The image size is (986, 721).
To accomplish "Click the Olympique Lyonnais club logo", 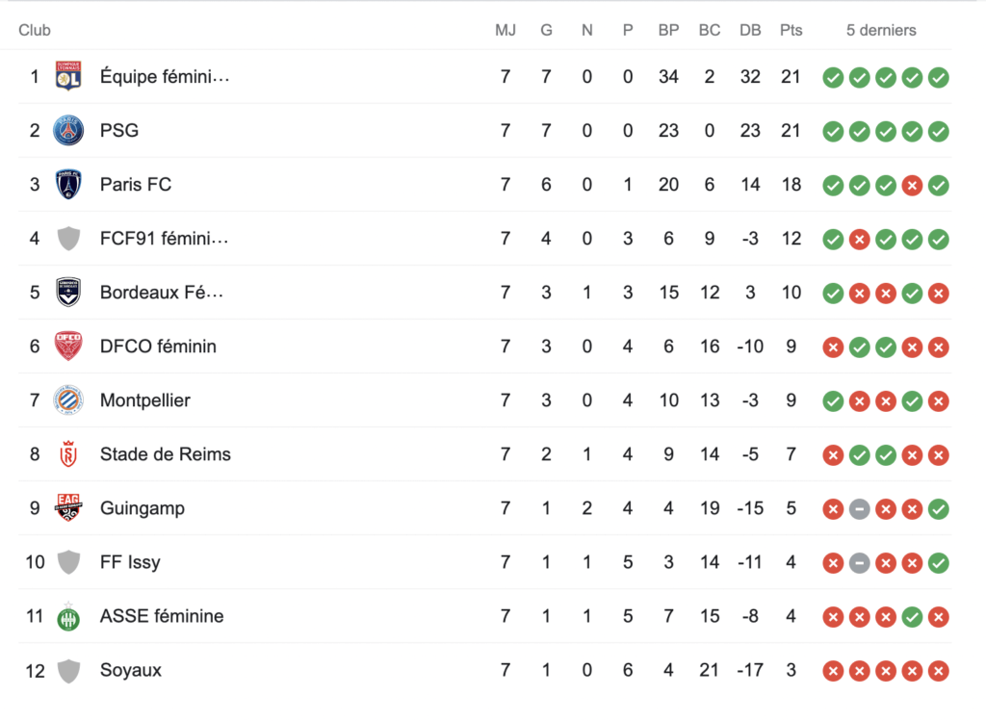I will 68,77.
